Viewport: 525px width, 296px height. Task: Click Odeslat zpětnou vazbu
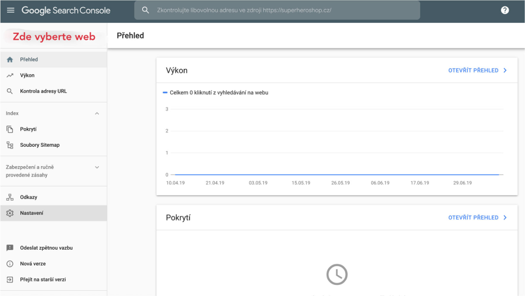(x=54, y=248)
